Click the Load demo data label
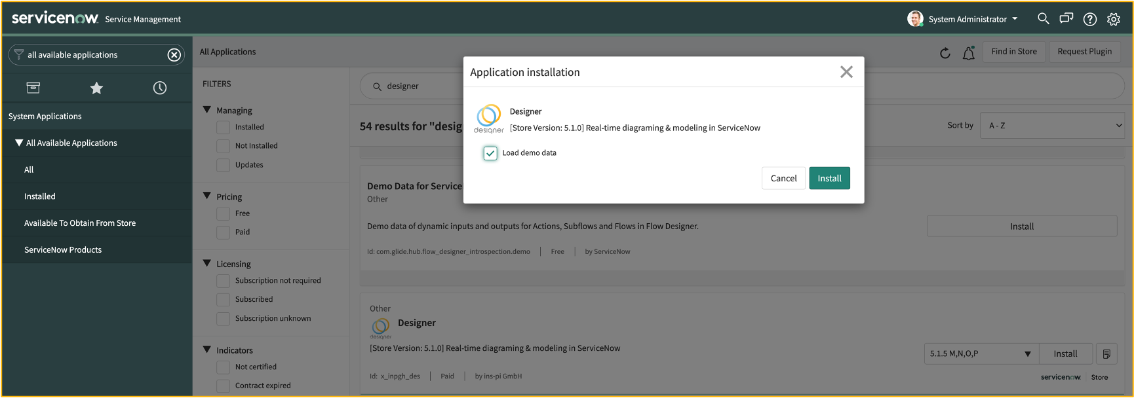The image size is (1134, 398). [529, 153]
